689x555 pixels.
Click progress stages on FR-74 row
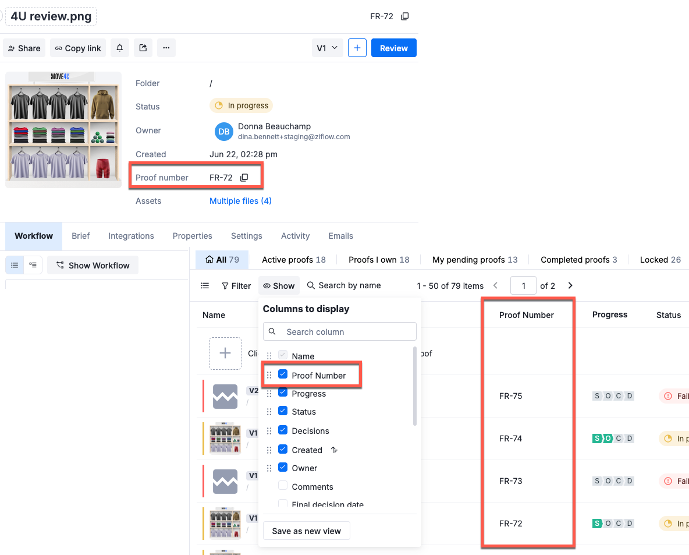pyautogui.click(x=613, y=439)
